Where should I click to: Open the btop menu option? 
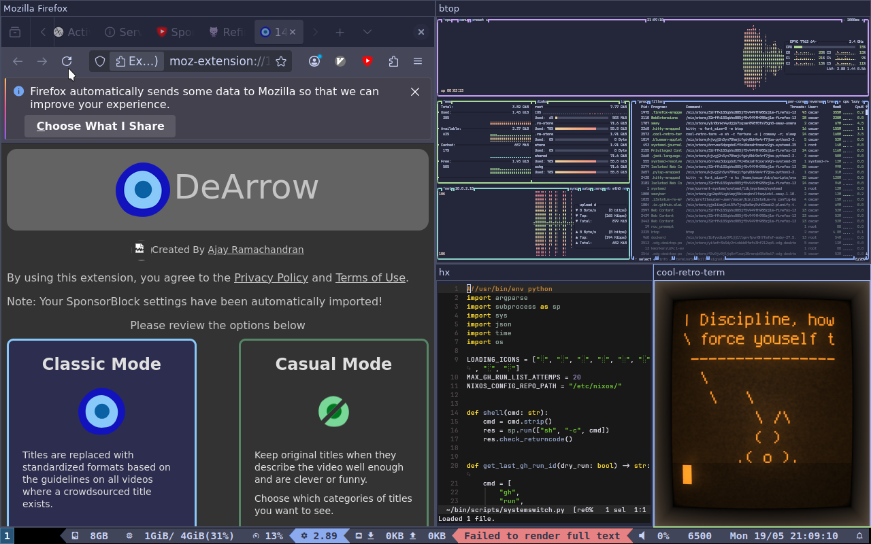click(462, 20)
